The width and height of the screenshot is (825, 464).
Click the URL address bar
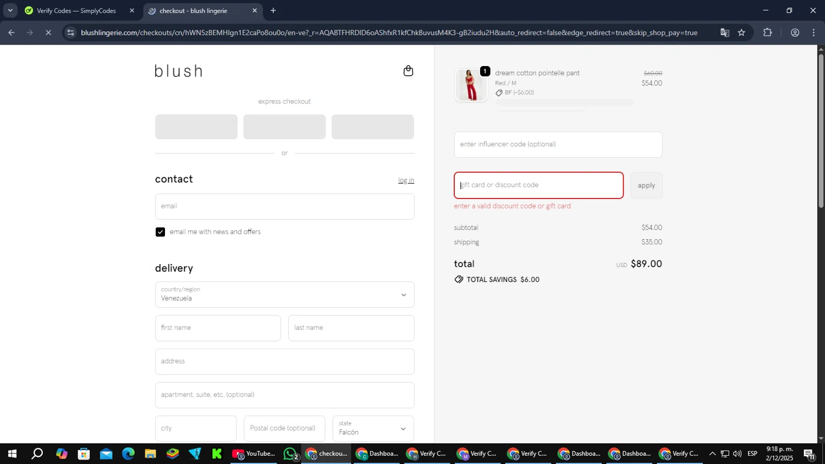389,33
